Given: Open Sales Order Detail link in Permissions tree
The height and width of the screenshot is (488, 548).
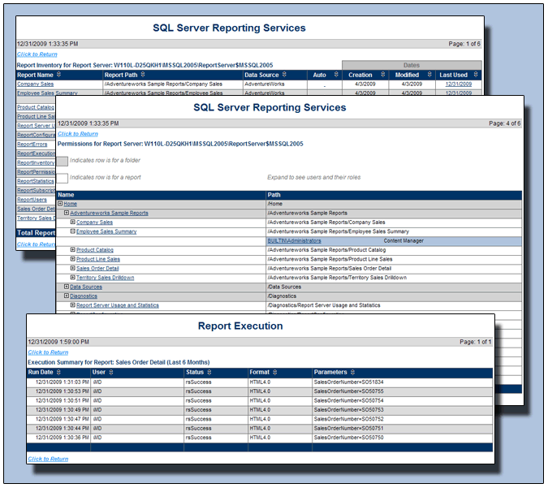Looking at the screenshot, I should [97, 269].
